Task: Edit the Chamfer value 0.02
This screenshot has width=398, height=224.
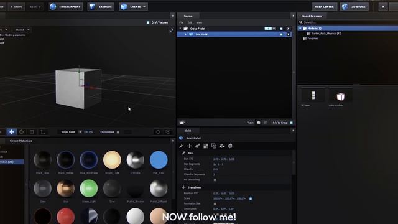Action: (216, 169)
